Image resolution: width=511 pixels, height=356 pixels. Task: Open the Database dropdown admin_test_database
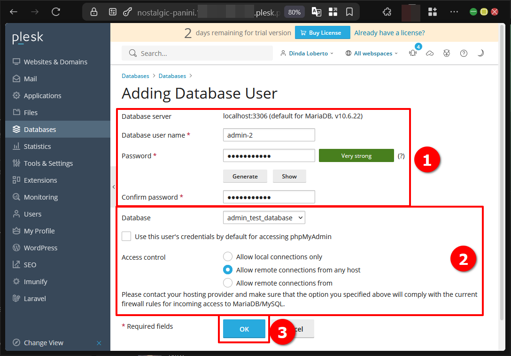point(264,218)
